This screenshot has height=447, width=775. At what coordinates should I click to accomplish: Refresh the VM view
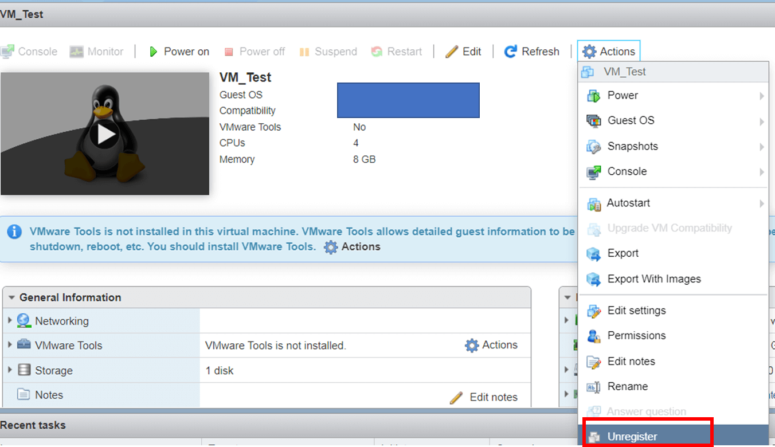click(532, 52)
